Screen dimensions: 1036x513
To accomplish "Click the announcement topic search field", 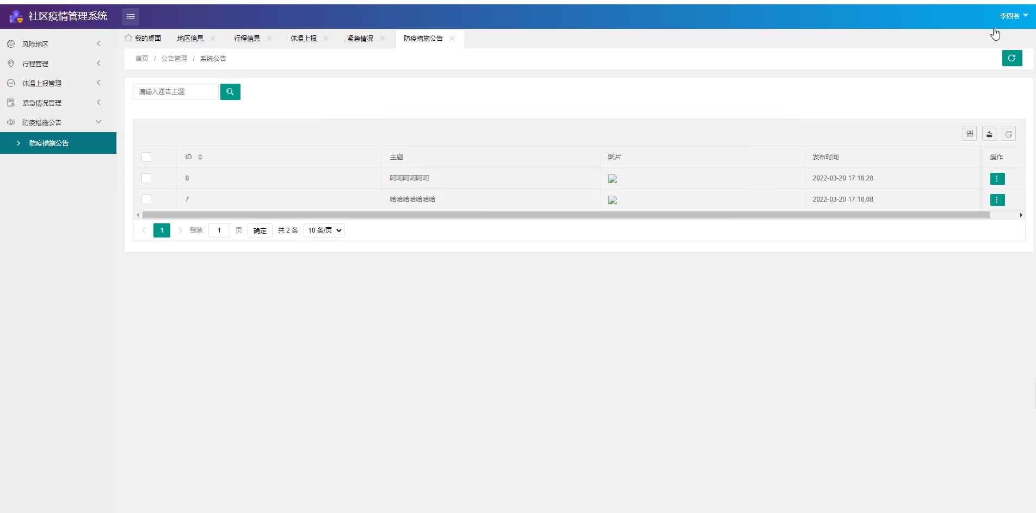I will click(x=176, y=92).
